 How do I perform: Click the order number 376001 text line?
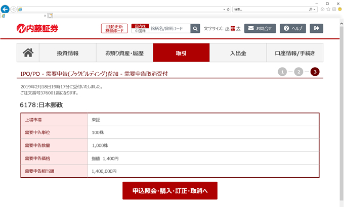point(50,93)
